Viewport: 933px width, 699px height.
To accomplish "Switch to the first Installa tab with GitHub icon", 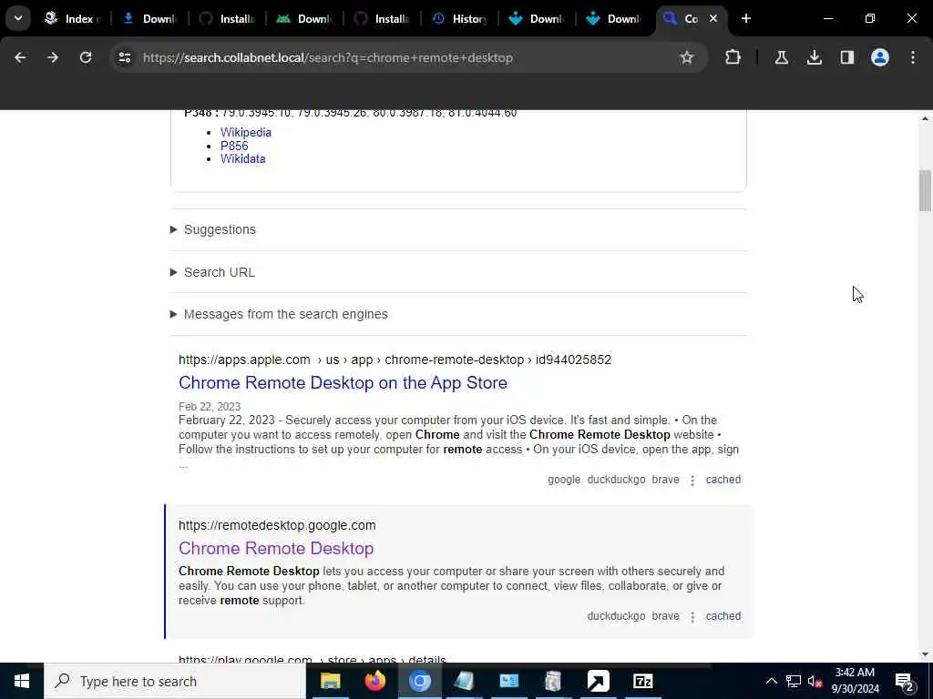I will click(x=228, y=18).
